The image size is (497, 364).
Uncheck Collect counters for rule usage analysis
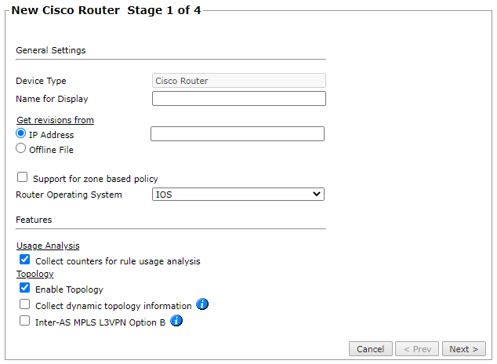[25, 260]
